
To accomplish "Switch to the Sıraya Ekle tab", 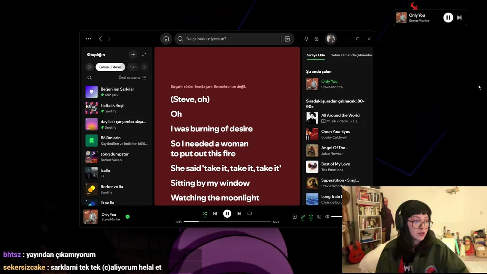I will 316,55.
